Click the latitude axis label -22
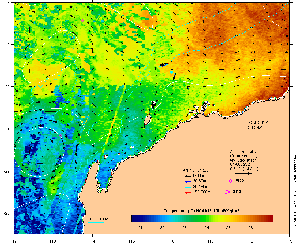Image resolution: width=300 pixels, height=243 pixels. coord(6,171)
